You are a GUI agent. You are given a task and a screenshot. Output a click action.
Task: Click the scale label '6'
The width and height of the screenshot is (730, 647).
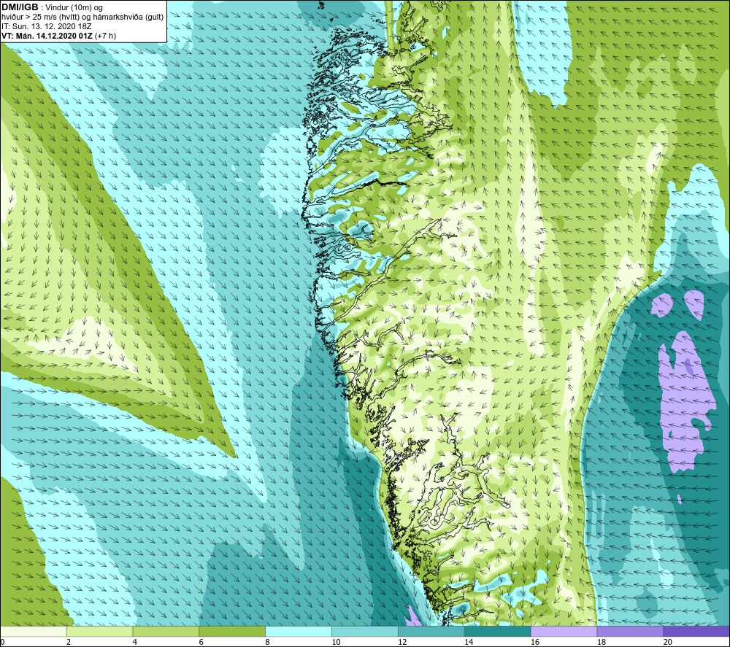(x=201, y=642)
